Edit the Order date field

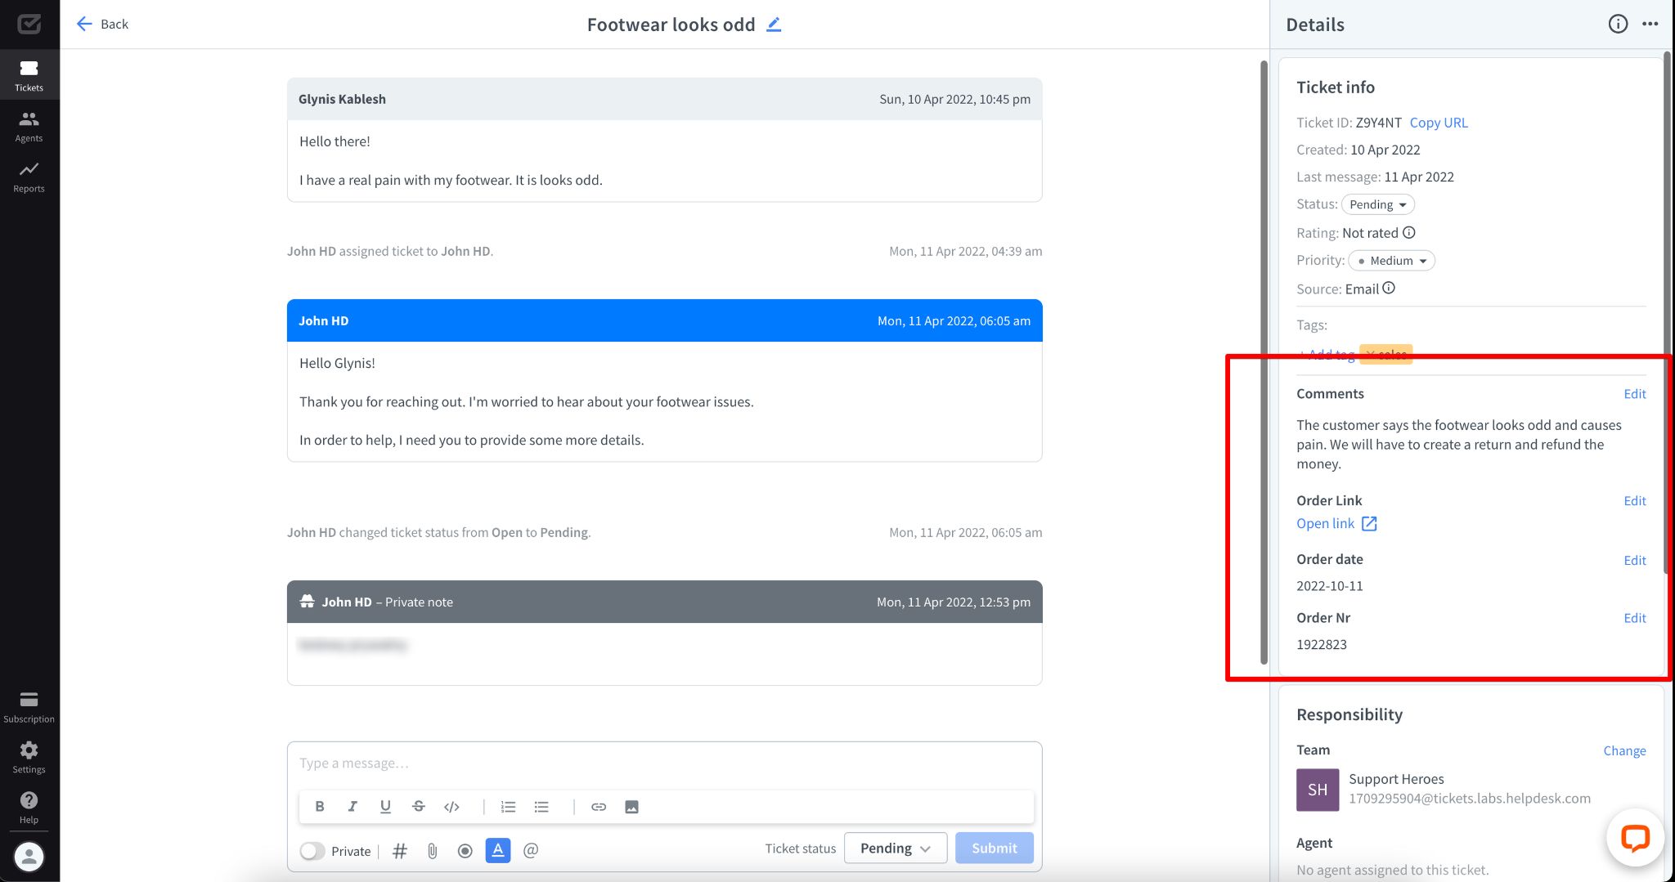pyautogui.click(x=1635, y=560)
